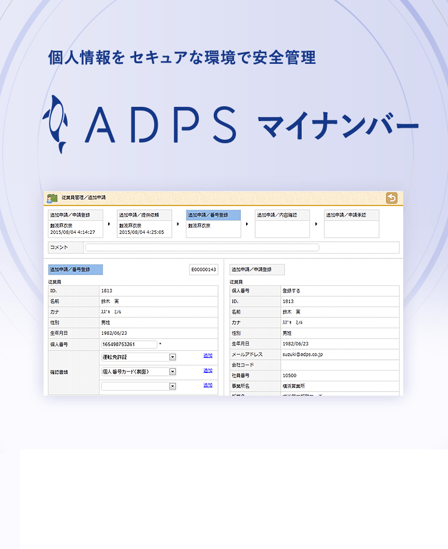Click the headline 個人情報を セキュアな環境で安全管理

pos(182,57)
